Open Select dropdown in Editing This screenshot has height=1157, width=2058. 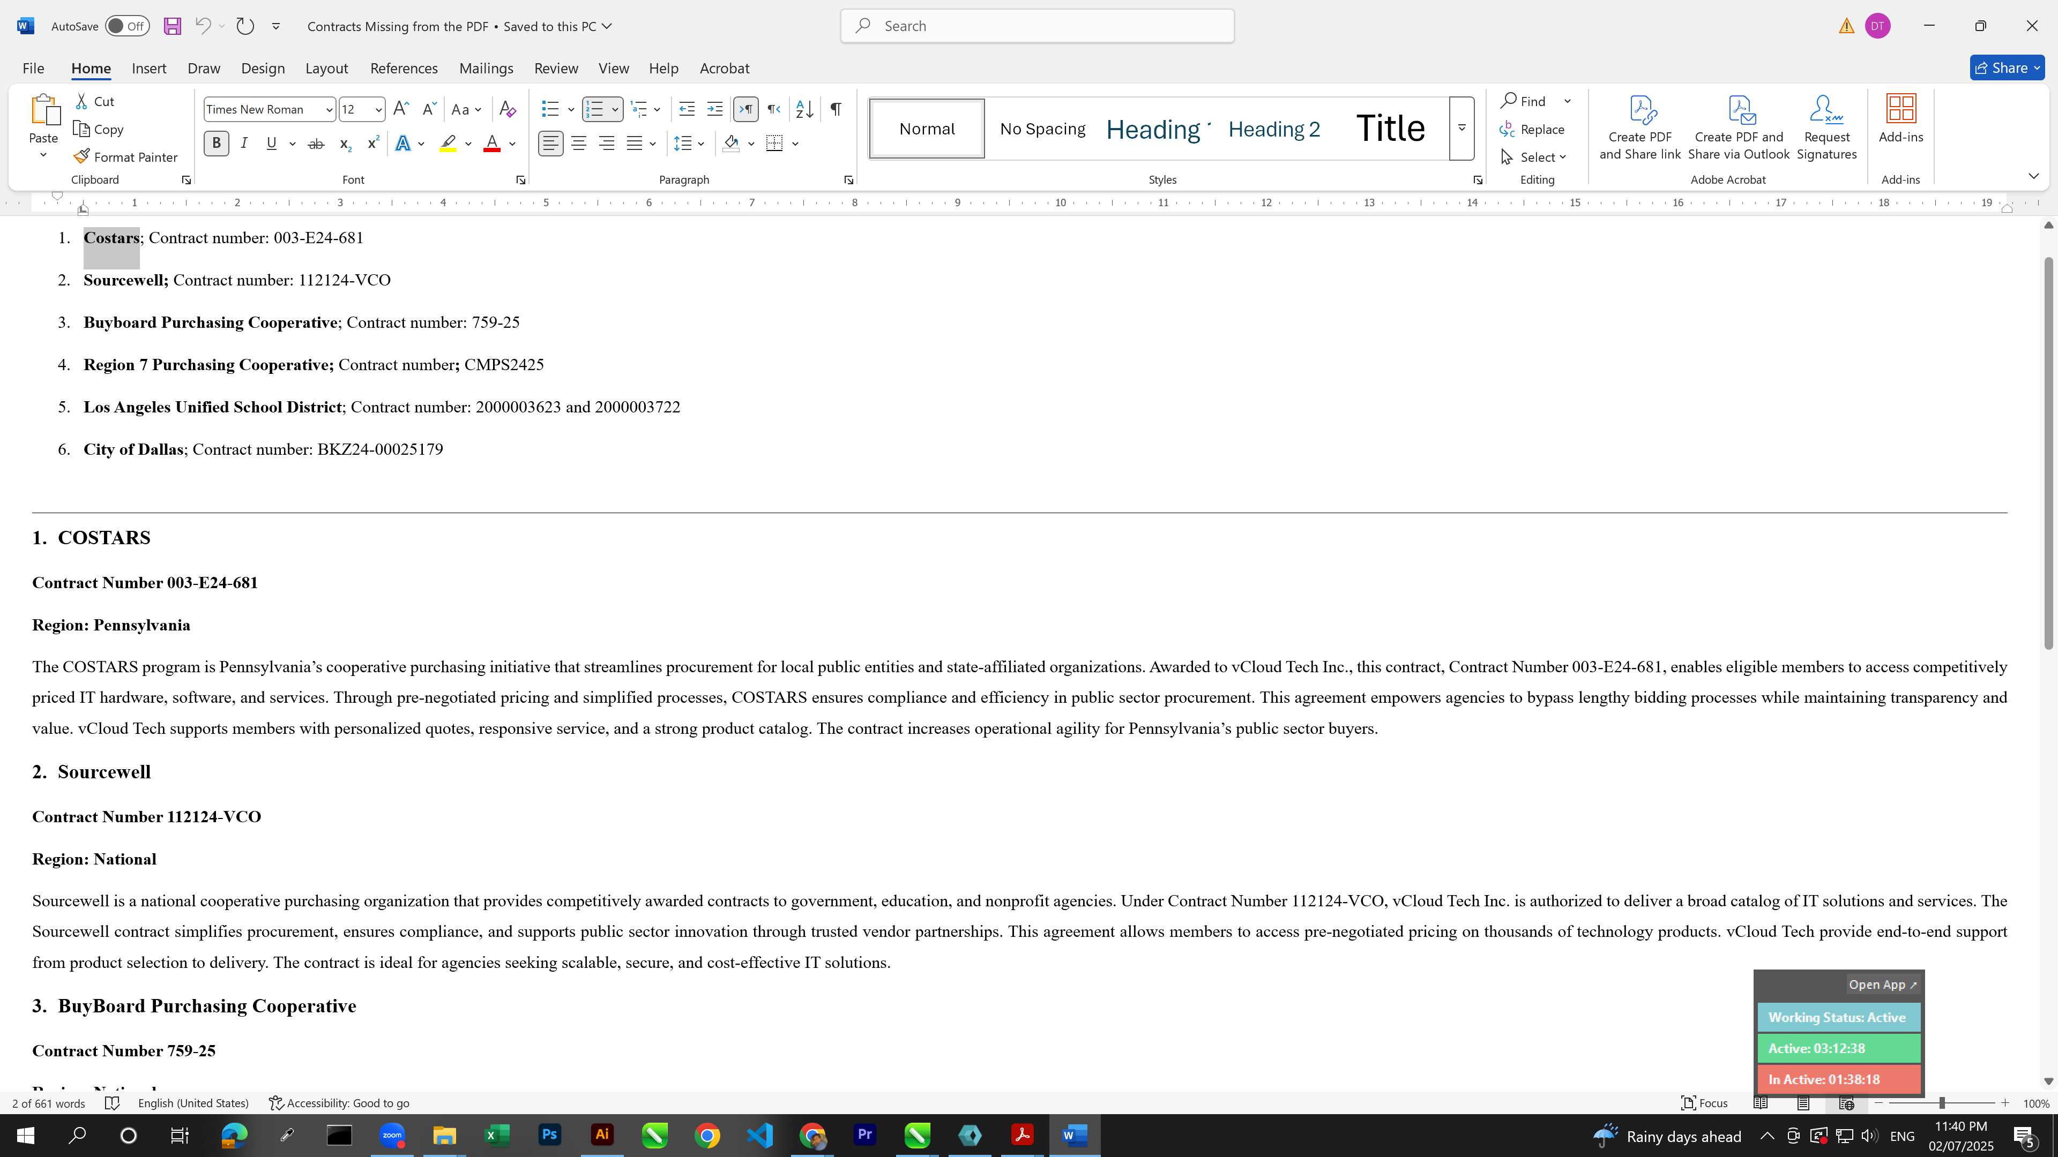(x=1534, y=157)
